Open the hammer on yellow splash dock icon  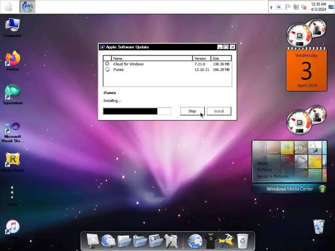(x=226, y=241)
